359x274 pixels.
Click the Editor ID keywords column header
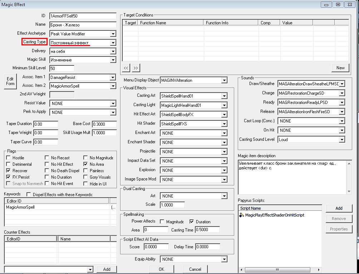pyautogui.click(x=56, y=201)
